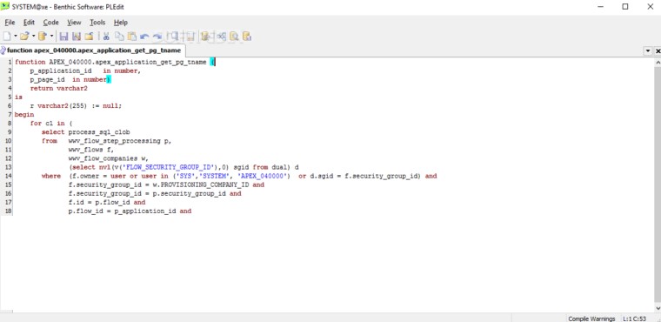Click the L:1 C:53 cursor position indicator
This screenshot has height=322, width=661.
coord(634,319)
